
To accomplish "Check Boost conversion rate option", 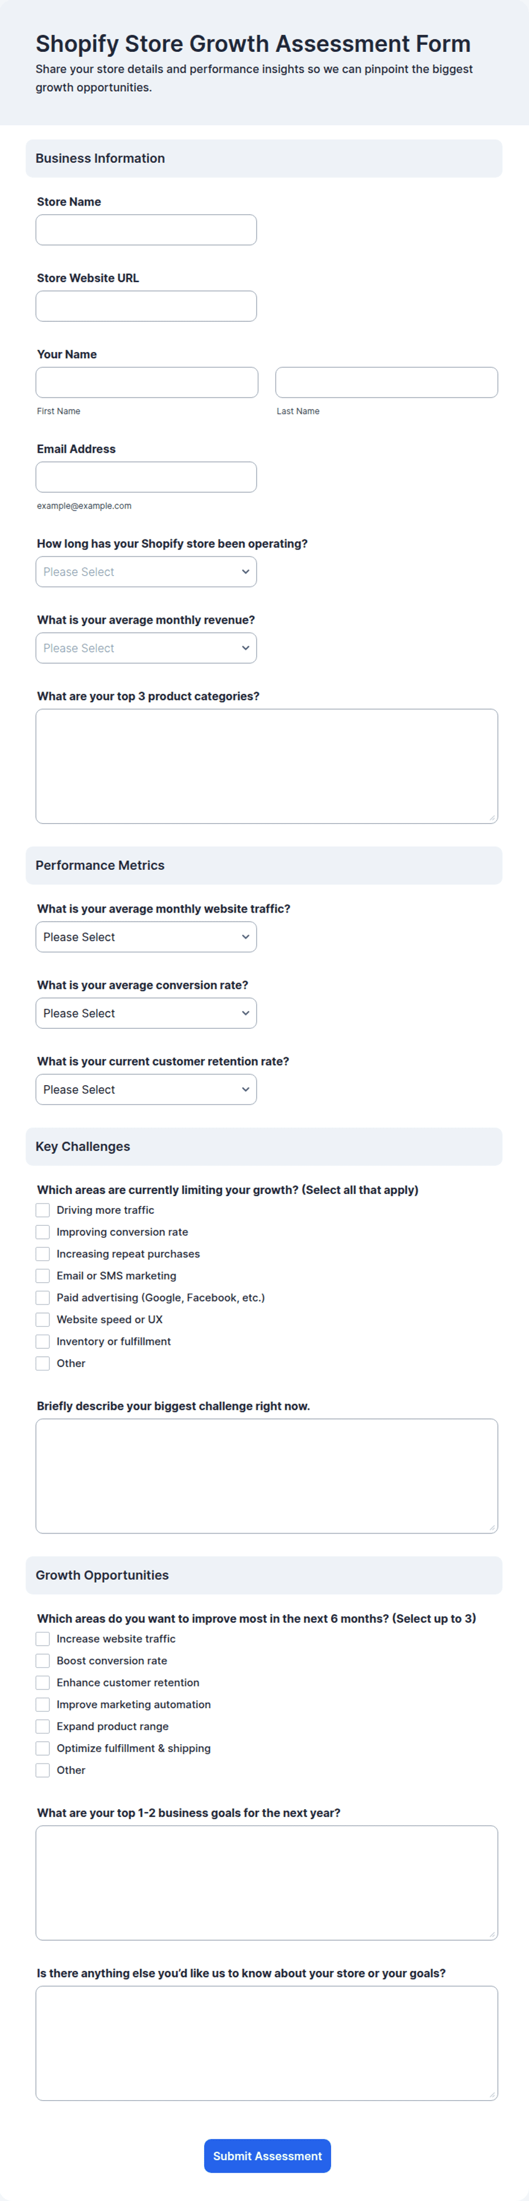I will click(x=43, y=1661).
